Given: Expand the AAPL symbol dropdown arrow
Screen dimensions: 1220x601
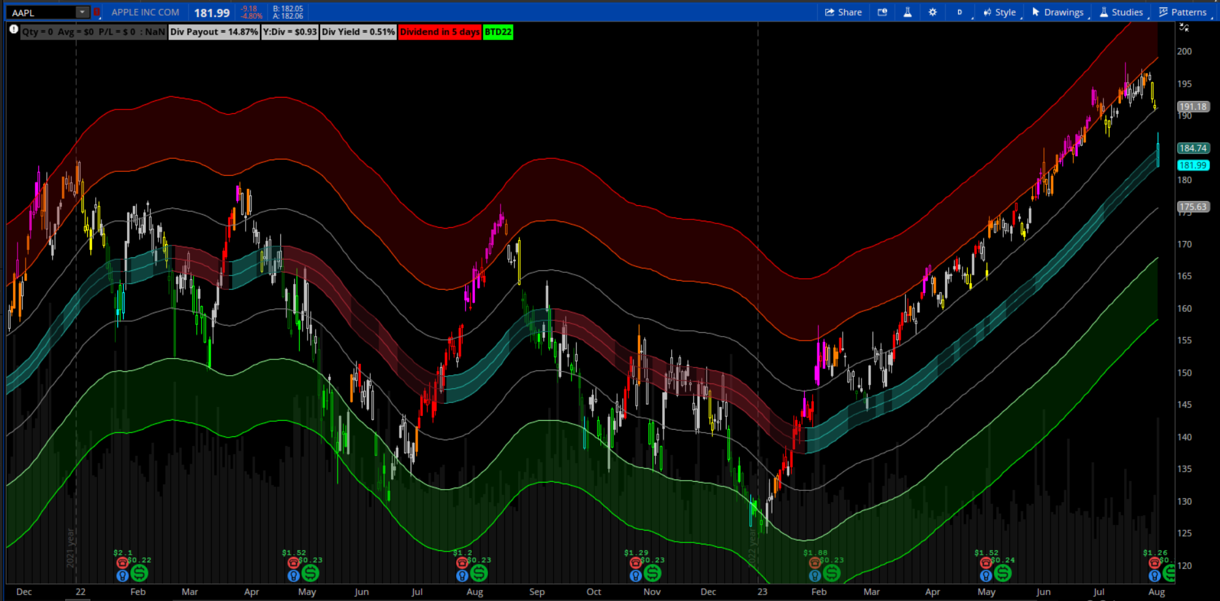Looking at the screenshot, I should tap(82, 12).
